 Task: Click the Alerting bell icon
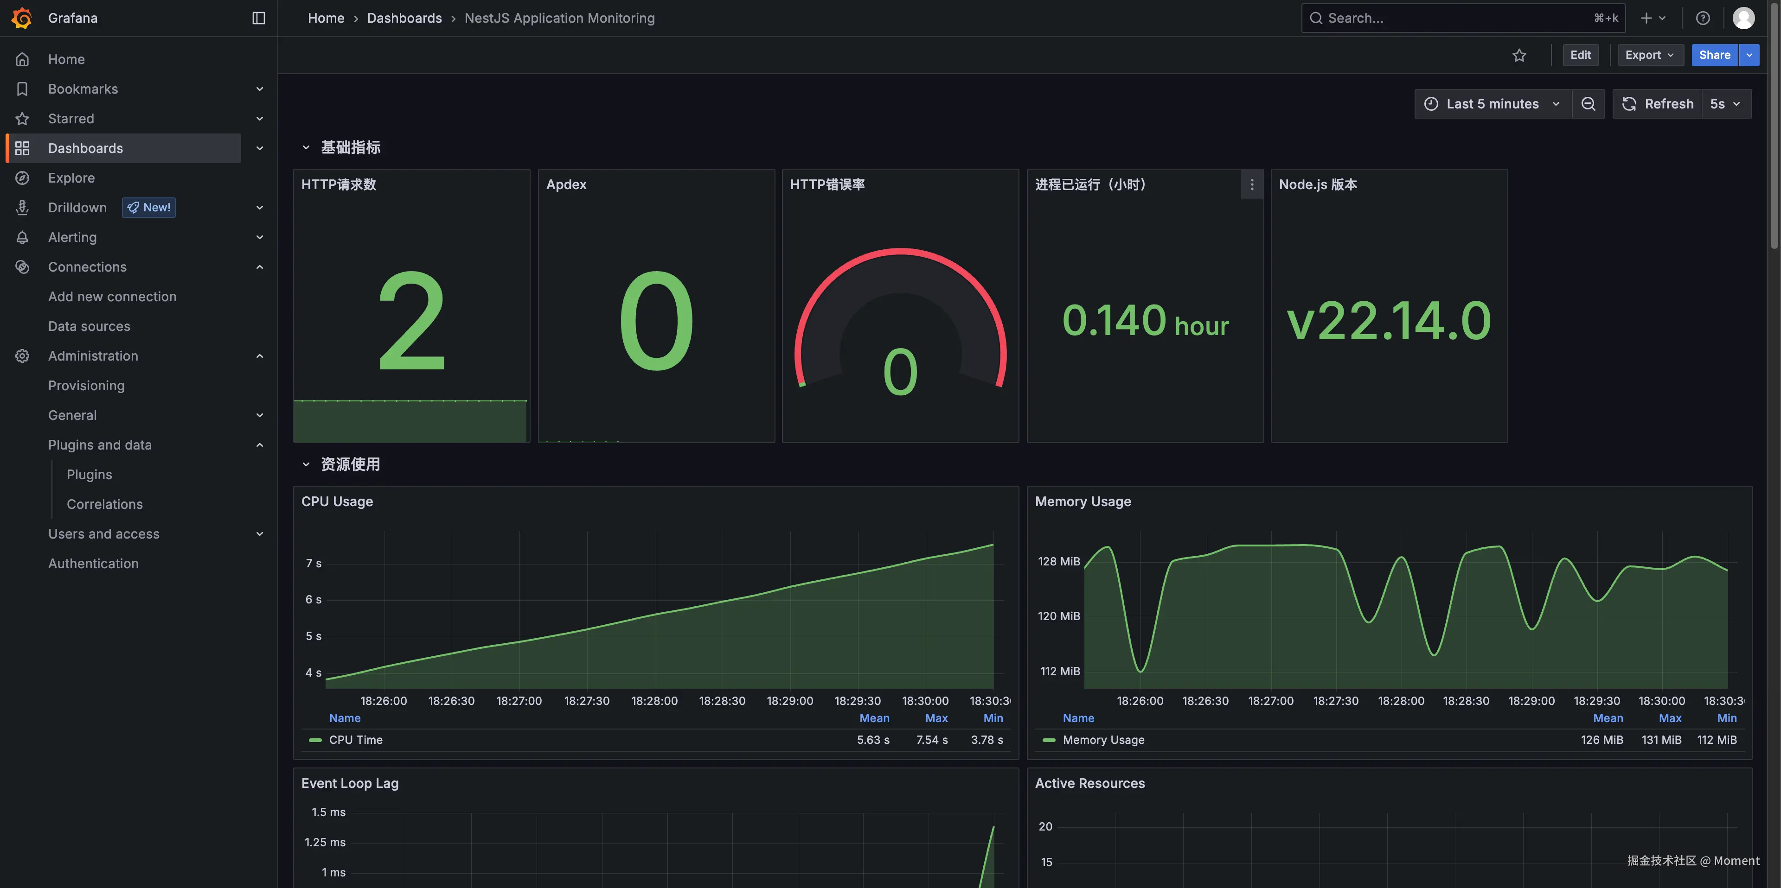pyautogui.click(x=22, y=237)
